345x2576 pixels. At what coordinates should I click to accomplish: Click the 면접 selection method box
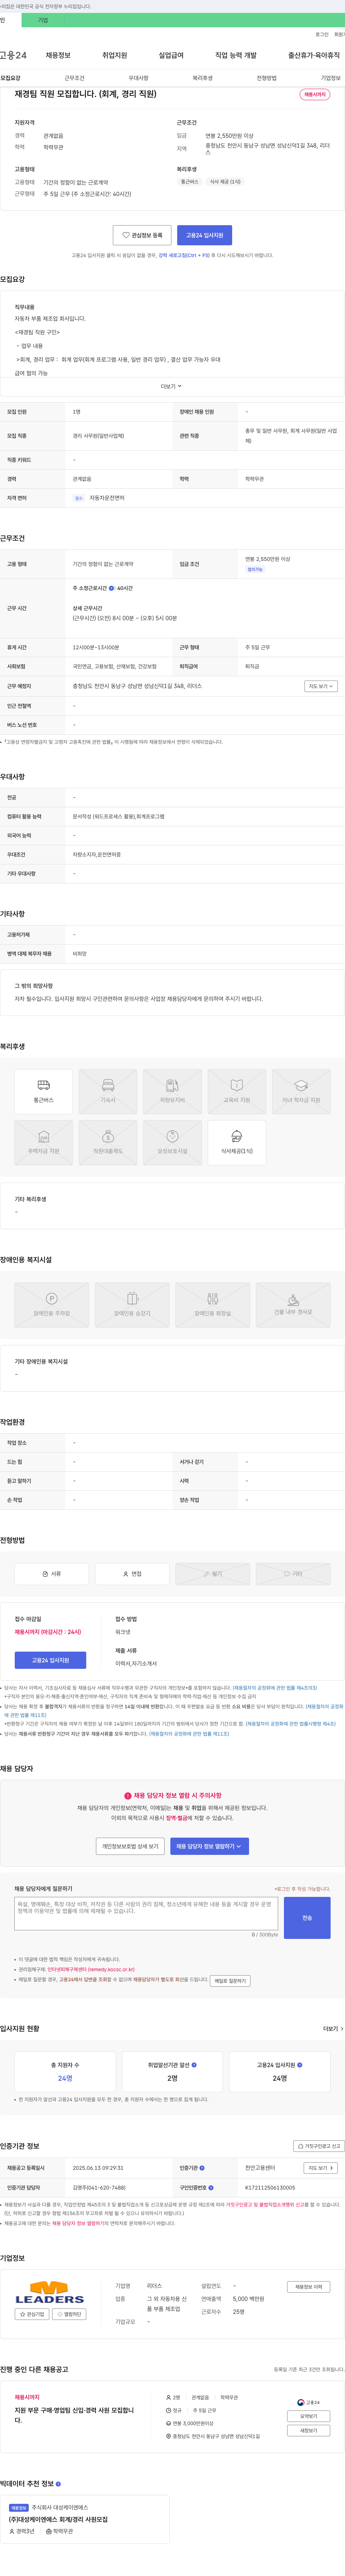[x=132, y=1574]
